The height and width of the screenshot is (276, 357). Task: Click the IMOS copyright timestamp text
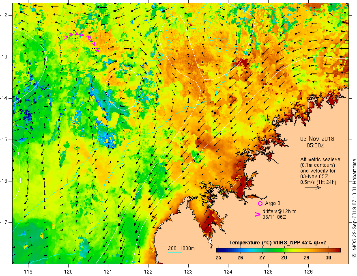[x=354, y=208]
